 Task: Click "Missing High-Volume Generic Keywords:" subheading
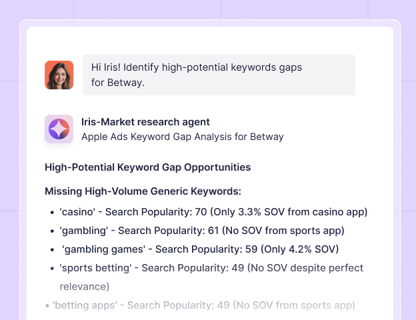[x=143, y=191]
